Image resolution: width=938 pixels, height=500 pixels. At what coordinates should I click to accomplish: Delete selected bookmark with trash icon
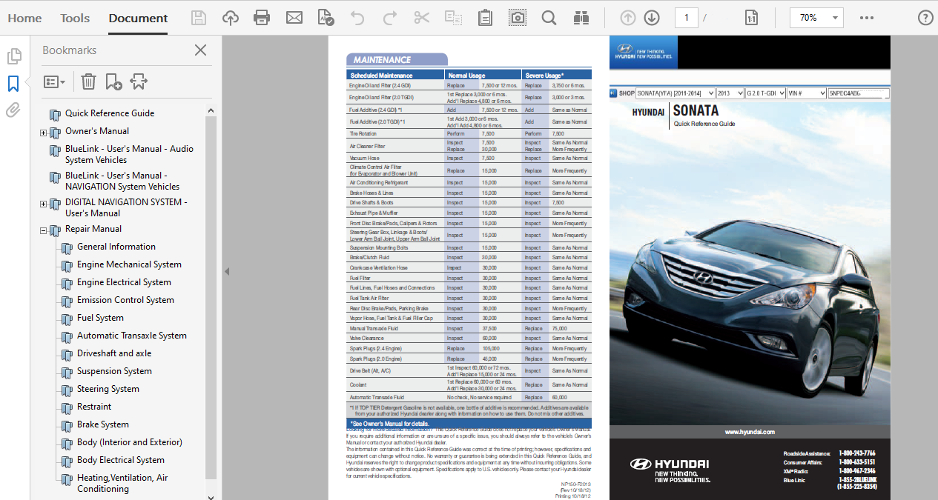(x=88, y=81)
